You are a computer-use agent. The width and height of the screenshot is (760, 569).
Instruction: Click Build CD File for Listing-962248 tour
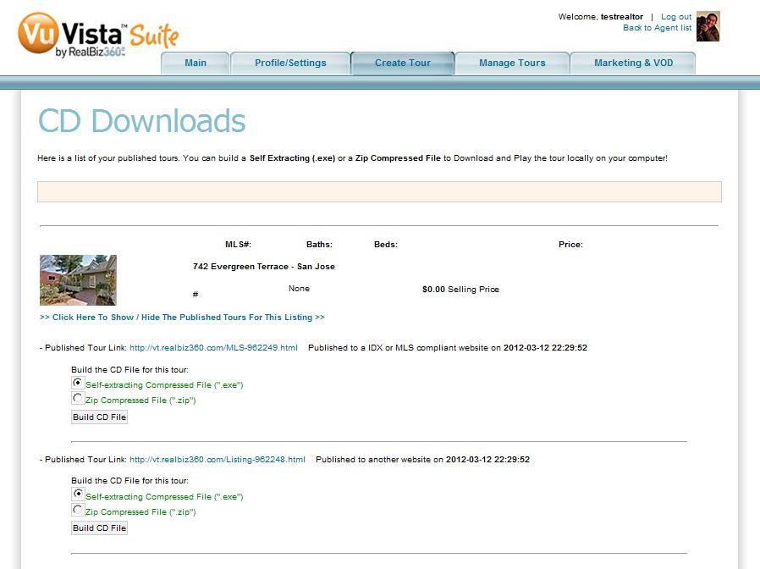[x=99, y=528]
